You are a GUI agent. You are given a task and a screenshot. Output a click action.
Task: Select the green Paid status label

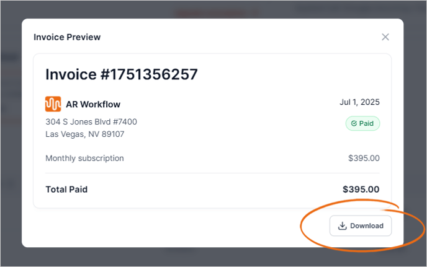(x=362, y=123)
